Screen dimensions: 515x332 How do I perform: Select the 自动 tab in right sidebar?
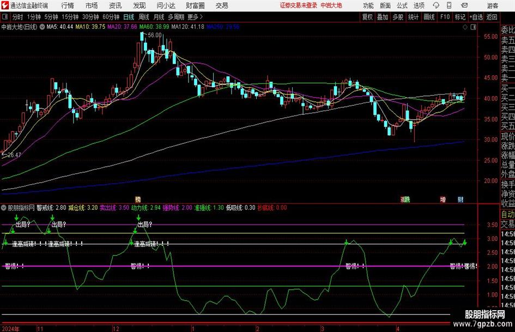(x=508, y=214)
